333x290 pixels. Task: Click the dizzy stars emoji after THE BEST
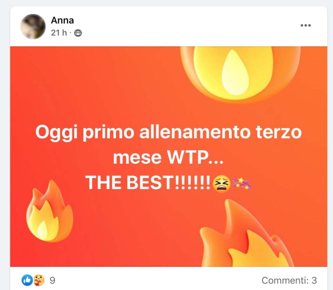[x=242, y=184]
